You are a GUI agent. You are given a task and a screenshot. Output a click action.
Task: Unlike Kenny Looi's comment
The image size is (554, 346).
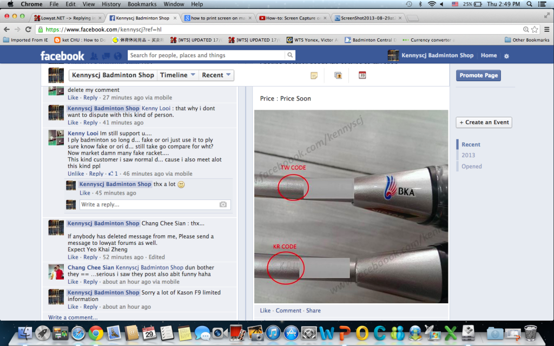76,174
